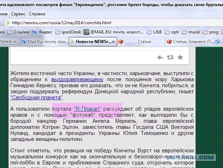Open the Справка menu

coord(37,14)
